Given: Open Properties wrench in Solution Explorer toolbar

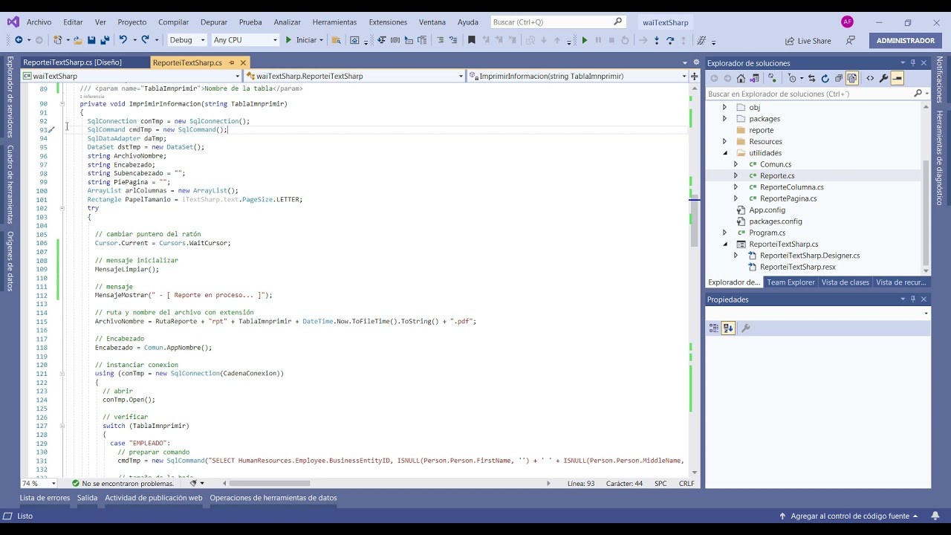Looking at the screenshot, I should coord(883,78).
